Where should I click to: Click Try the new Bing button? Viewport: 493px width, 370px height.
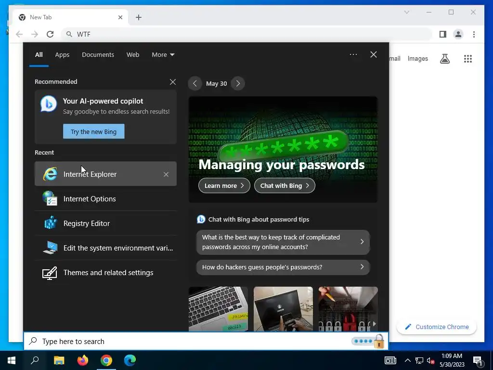(94, 131)
